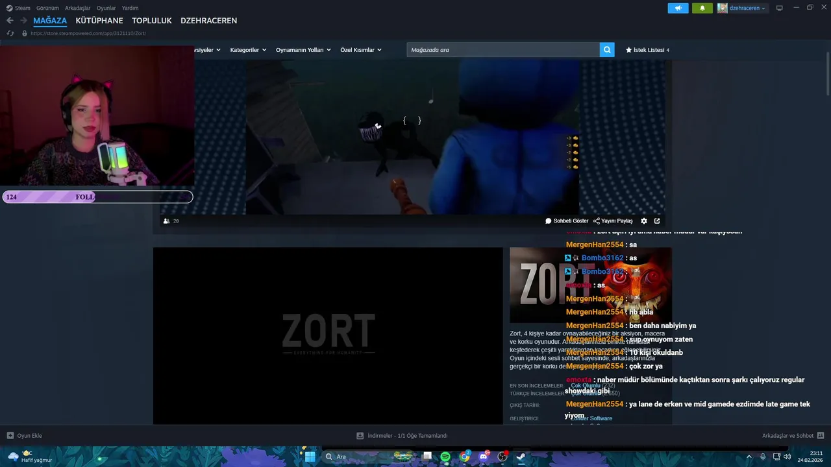Screen dimensions: 831x467
Task: Open Spotify from the taskbar
Action: click(445, 457)
